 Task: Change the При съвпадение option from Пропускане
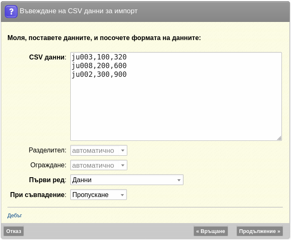click(x=98, y=195)
